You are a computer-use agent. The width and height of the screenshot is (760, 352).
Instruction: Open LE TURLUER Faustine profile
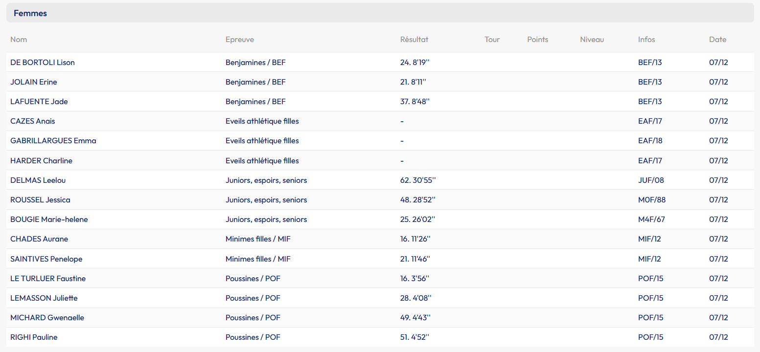(x=48, y=278)
